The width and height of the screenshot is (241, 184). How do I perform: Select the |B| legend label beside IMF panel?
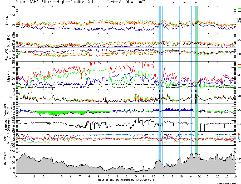click(239, 142)
